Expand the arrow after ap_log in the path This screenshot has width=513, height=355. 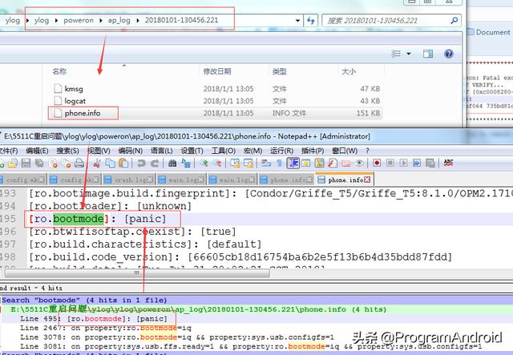click(137, 20)
